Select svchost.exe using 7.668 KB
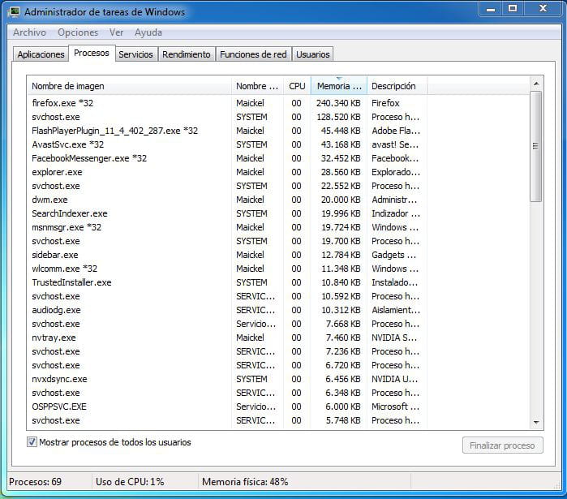The width and height of the screenshot is (567, 499). pos(227,324)
